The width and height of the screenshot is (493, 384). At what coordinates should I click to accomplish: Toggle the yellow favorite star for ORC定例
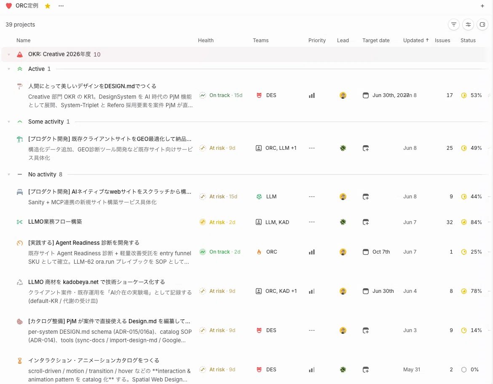click(x=48, y=6)
